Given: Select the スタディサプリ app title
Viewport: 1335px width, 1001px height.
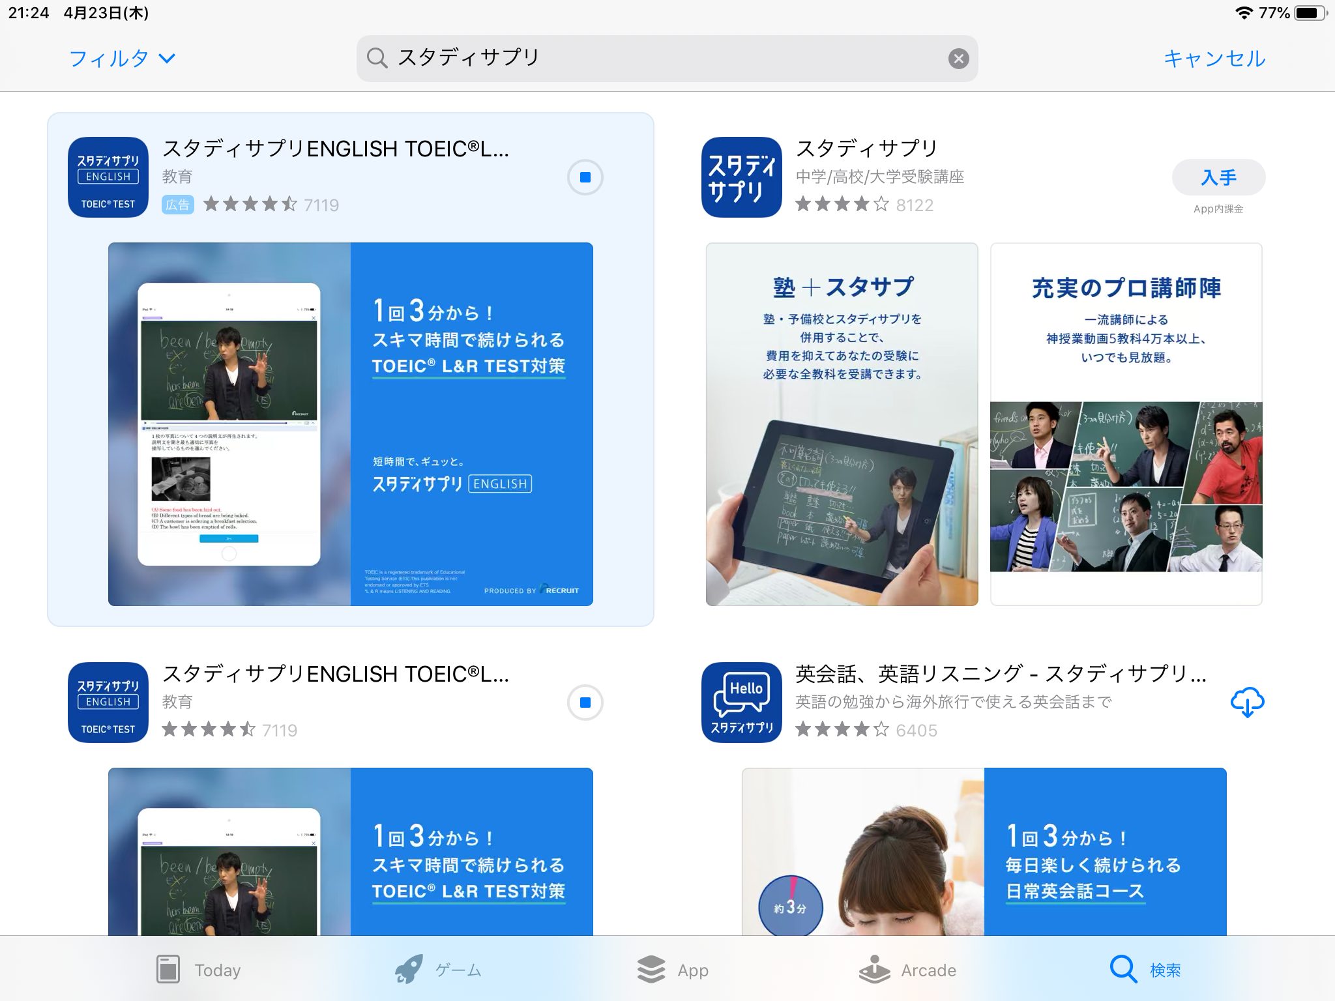Looking at the screenshot, I should pyautogui.click(x=866, y=149).
